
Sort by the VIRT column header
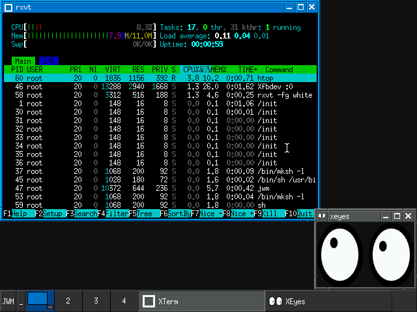click(113, 70)
